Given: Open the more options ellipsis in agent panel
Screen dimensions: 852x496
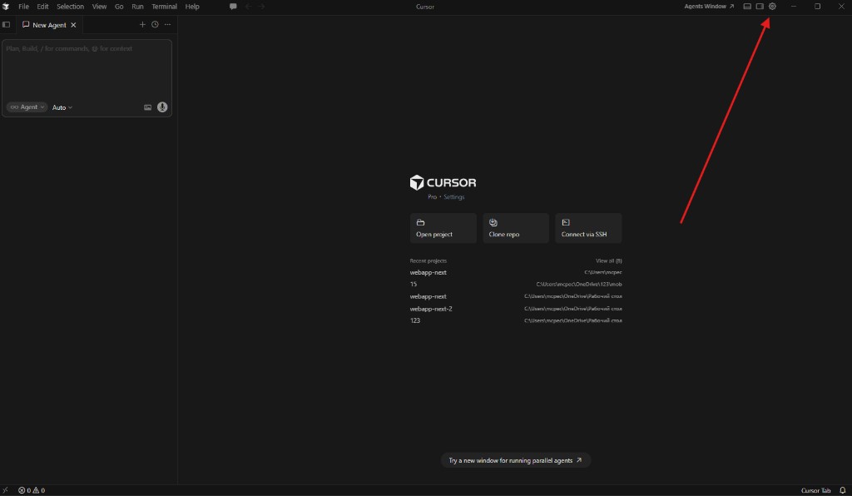Looking at the screenshot, I should (167, 24).
